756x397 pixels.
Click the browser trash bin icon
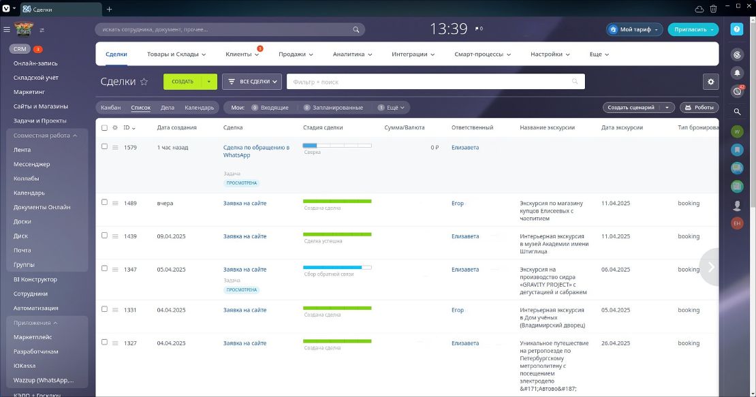tap(713, 9)
